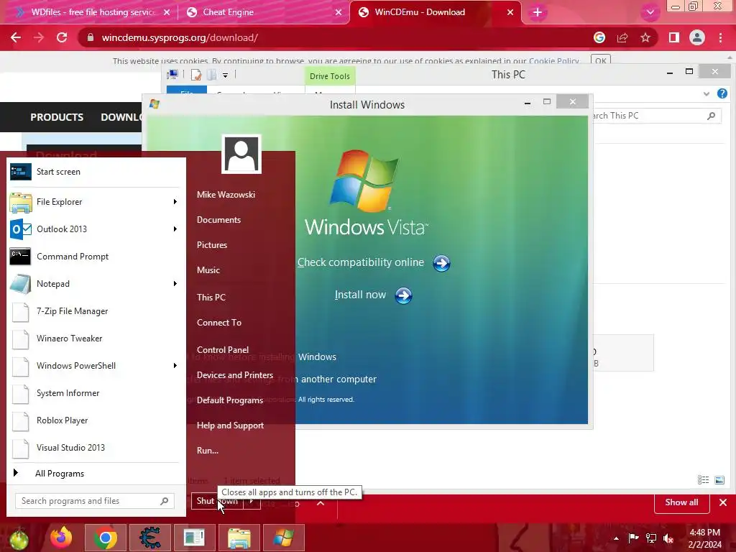Click the Windows setup taskbar icon

[283, 538]
